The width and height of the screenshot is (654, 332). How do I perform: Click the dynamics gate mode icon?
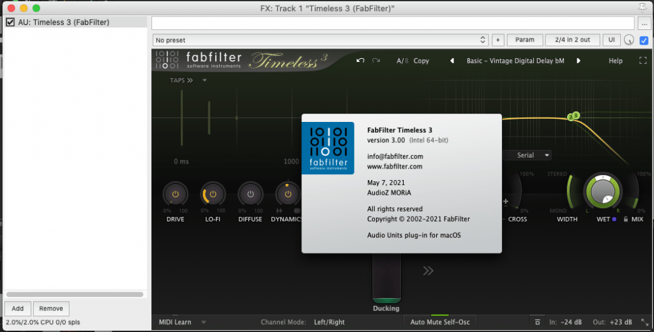click(279, 211)
